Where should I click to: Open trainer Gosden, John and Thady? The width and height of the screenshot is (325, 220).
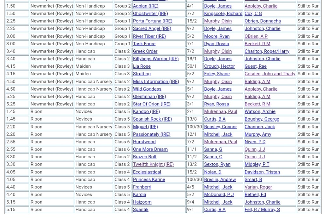270,74
